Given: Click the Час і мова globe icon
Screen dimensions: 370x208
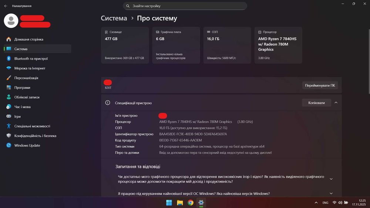Looking at the screenshot, I should coord(9,107).
